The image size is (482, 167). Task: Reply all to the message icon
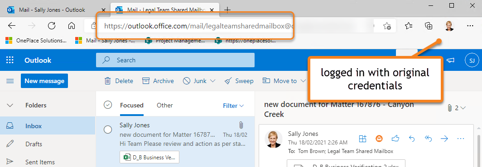tap(428, 139)
